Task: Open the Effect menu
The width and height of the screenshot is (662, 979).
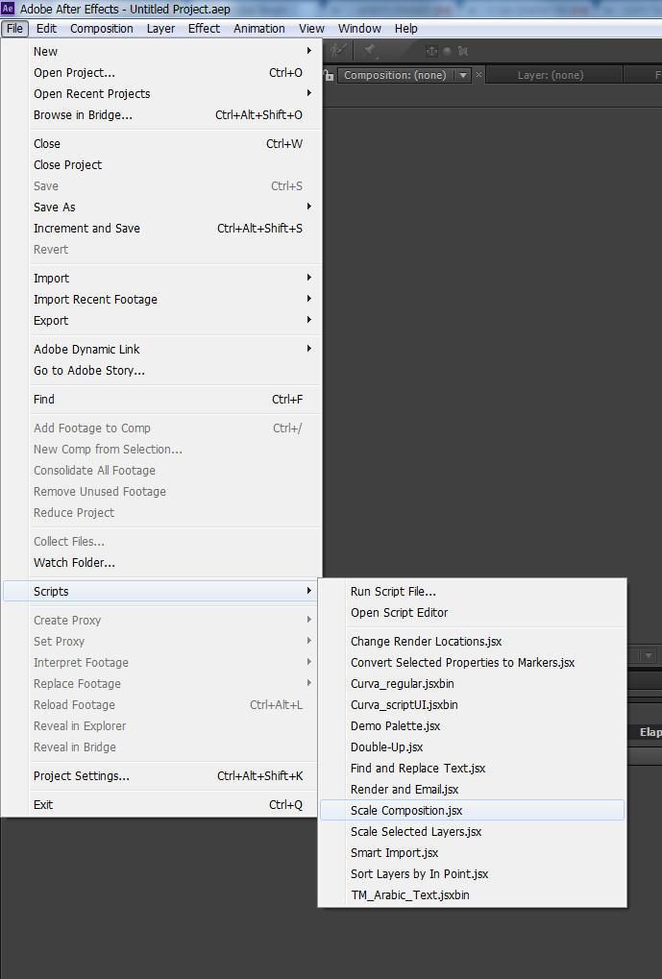Action: (x=205, y=29)
